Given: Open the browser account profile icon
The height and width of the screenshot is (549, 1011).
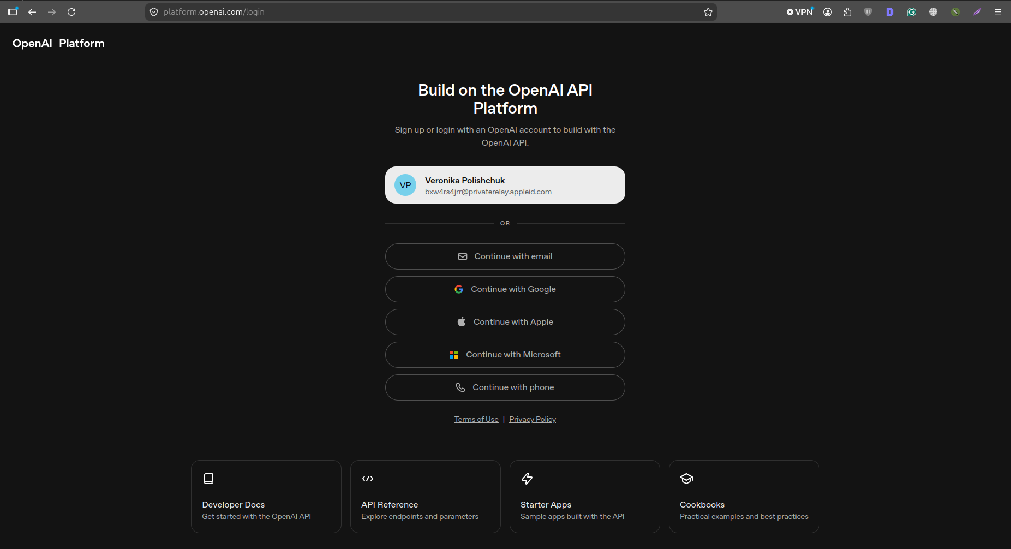Looking at the screenshot, I should [x=828, y=12].
